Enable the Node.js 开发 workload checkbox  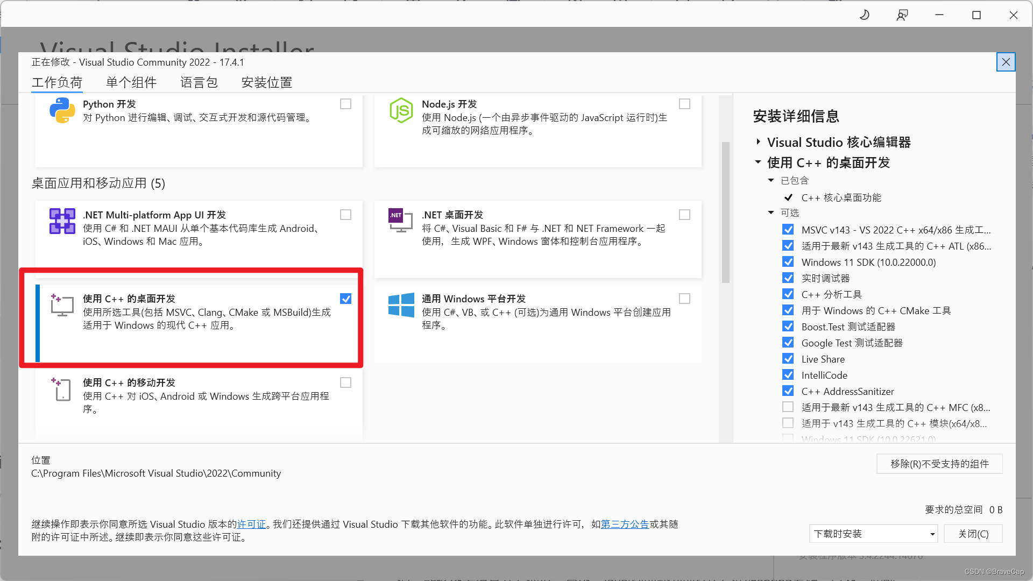coord(685,104)
